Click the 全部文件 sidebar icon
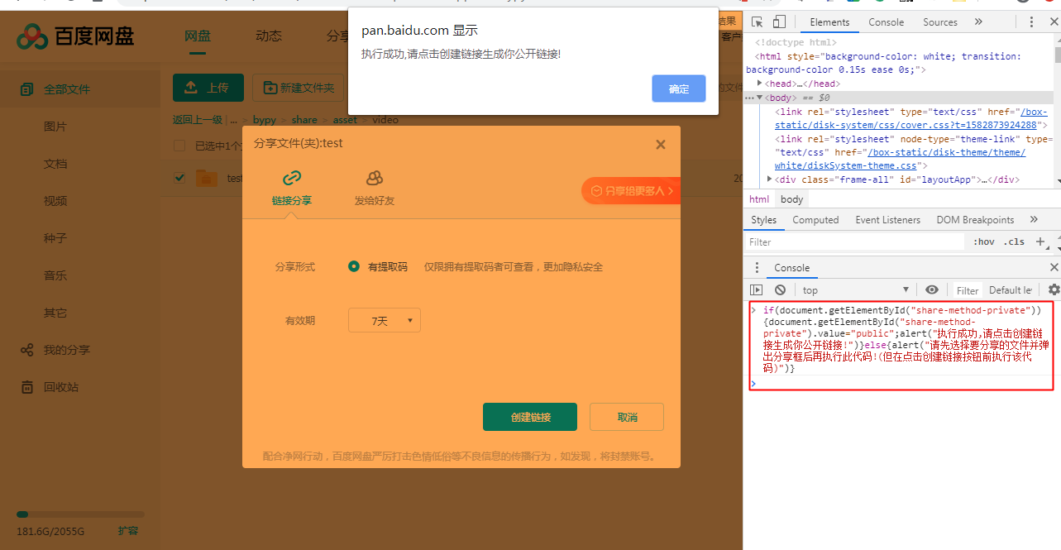The width and height of the screenshot is (1061, 550). click(27, 89)
